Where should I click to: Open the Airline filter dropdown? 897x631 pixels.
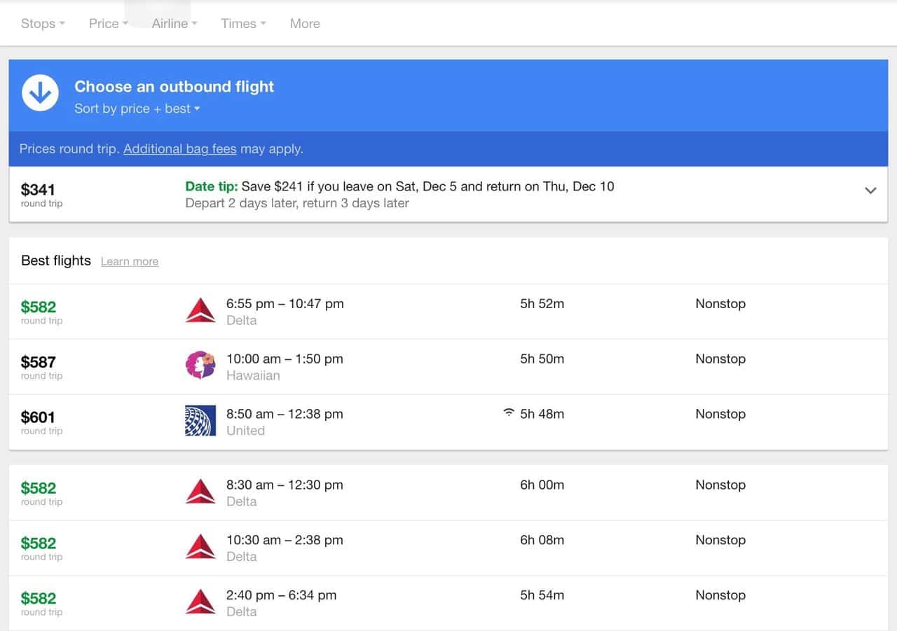point(174,24)
